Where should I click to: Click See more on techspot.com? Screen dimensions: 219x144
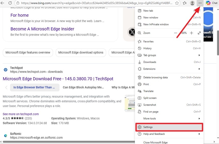pos(21,114)
